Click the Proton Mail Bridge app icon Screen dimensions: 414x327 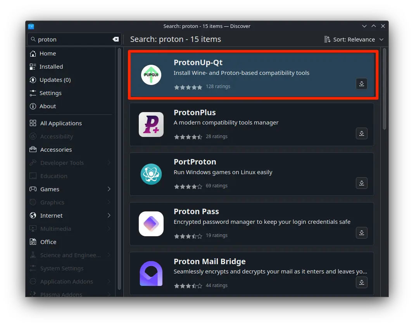click(x=151, y=273)
